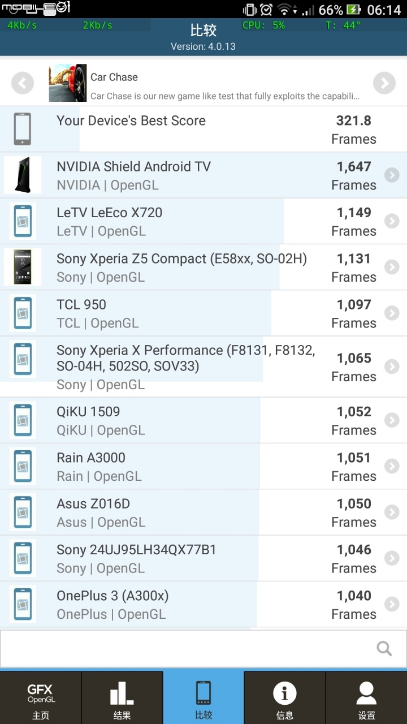Open the 设置 settings tab
Viewport: 407px width, 724px height.
(366, 698)
